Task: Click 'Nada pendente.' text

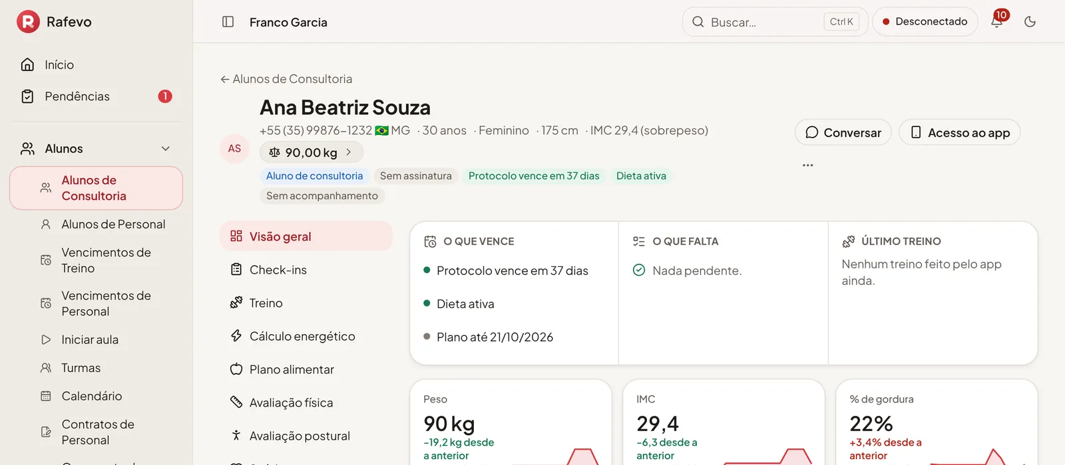Action: click(x=697, y=271)
